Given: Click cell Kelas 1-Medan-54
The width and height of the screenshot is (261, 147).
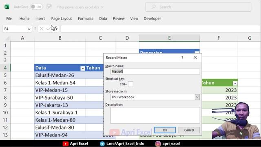Looking at the screenshot, I should click(x=60, y=82).
